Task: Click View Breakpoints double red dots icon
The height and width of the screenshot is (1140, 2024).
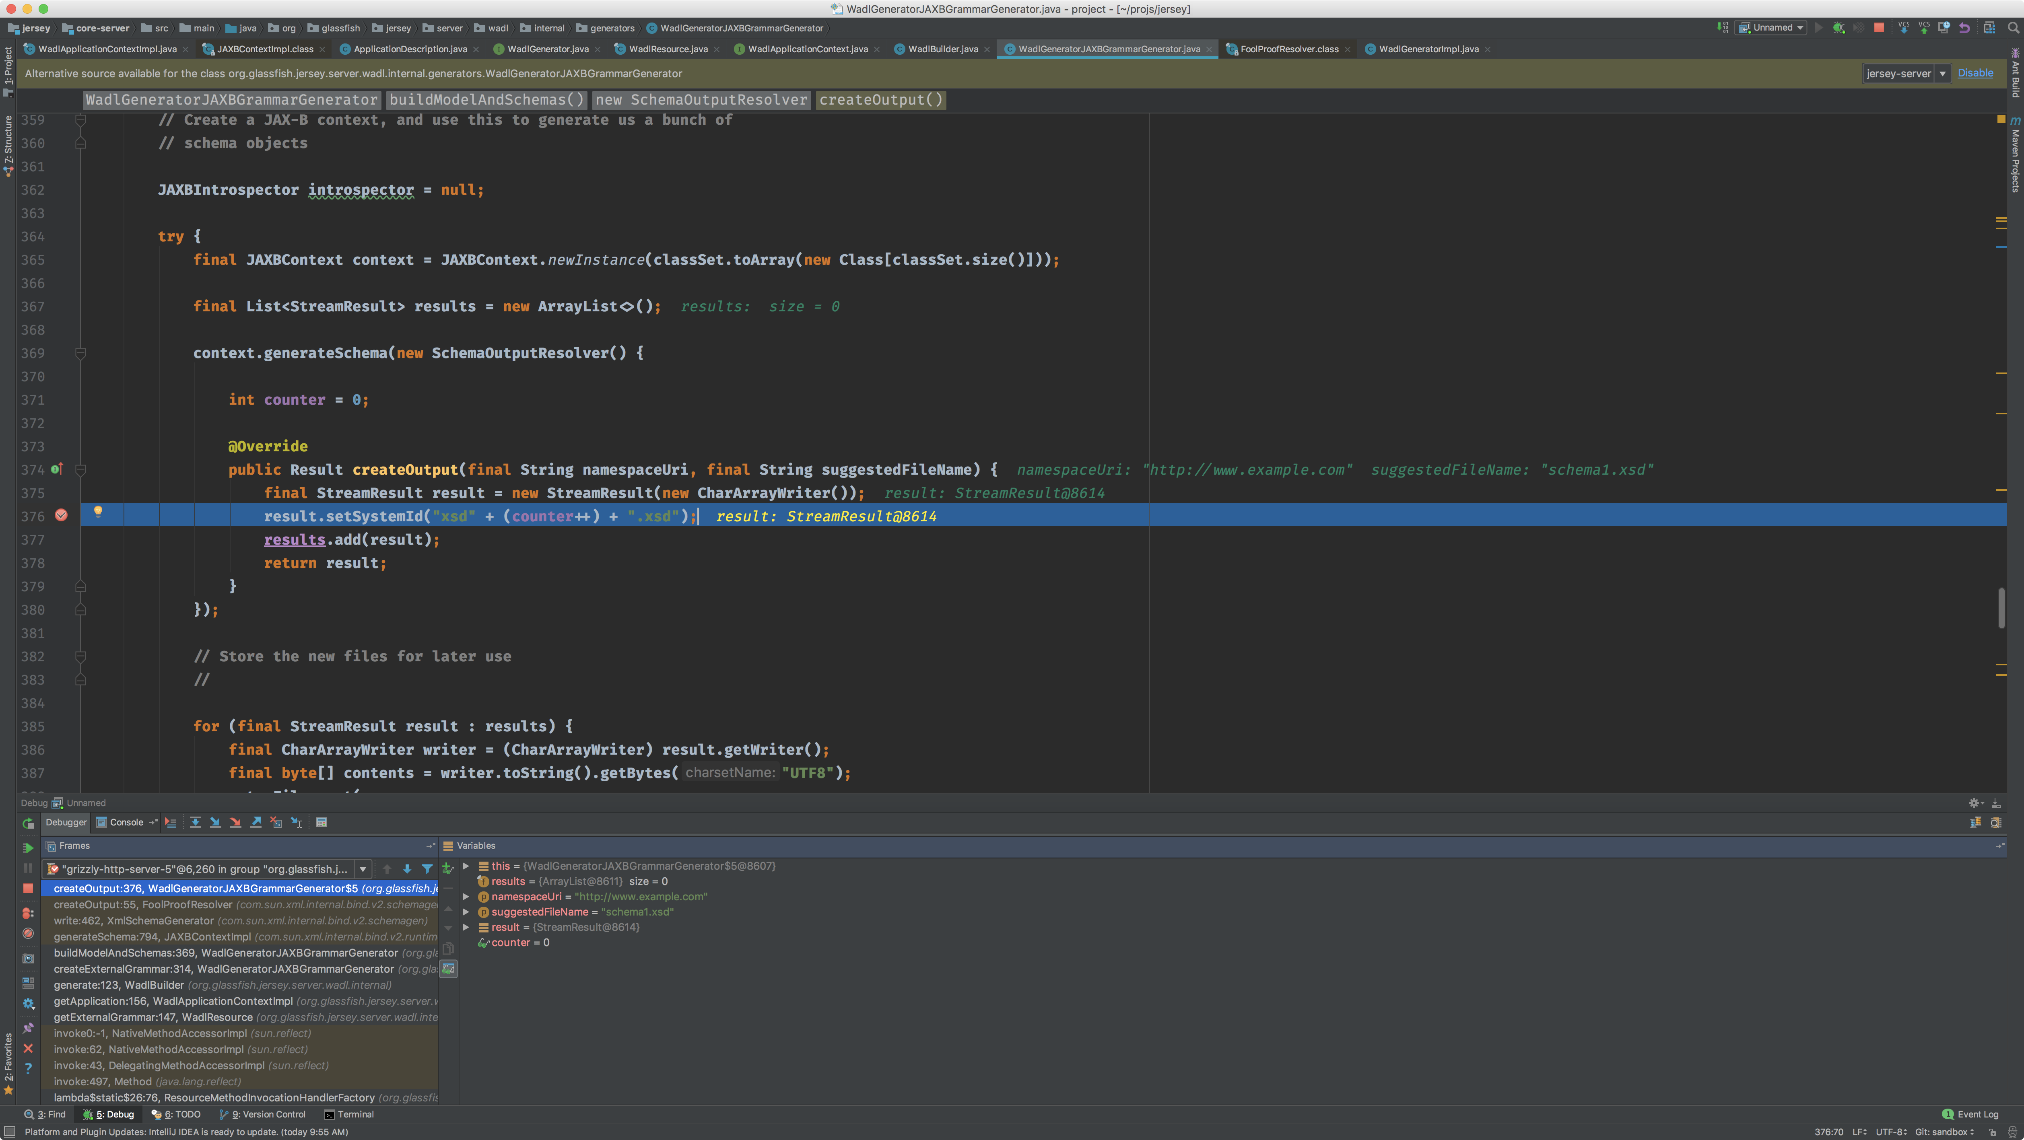Action: coord(28,914)
